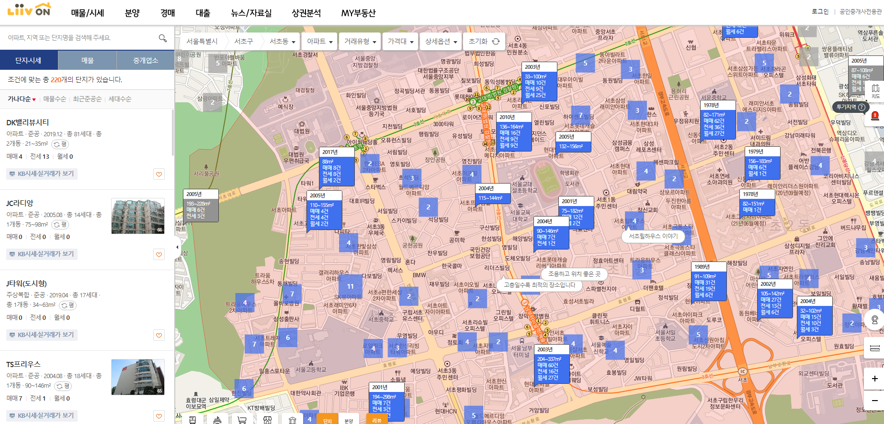
Task: Toggle 평 unit for J타워(도시형)
Action: click(x=68, y=304)
